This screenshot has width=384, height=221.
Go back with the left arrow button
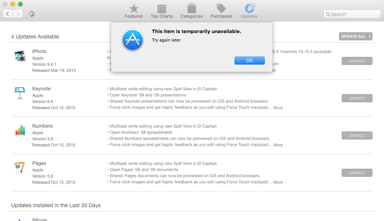point(8,14)
